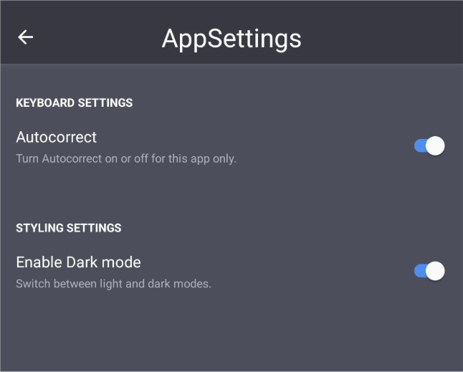The image size is (463, 372).
Task: Click the 'Turn Autocorrect on or off' description
Action: tap(126, 159)
